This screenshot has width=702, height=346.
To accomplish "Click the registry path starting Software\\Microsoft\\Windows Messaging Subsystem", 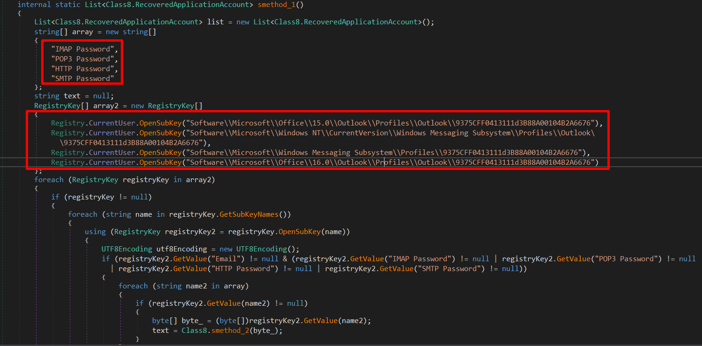I will coord(384,153).
